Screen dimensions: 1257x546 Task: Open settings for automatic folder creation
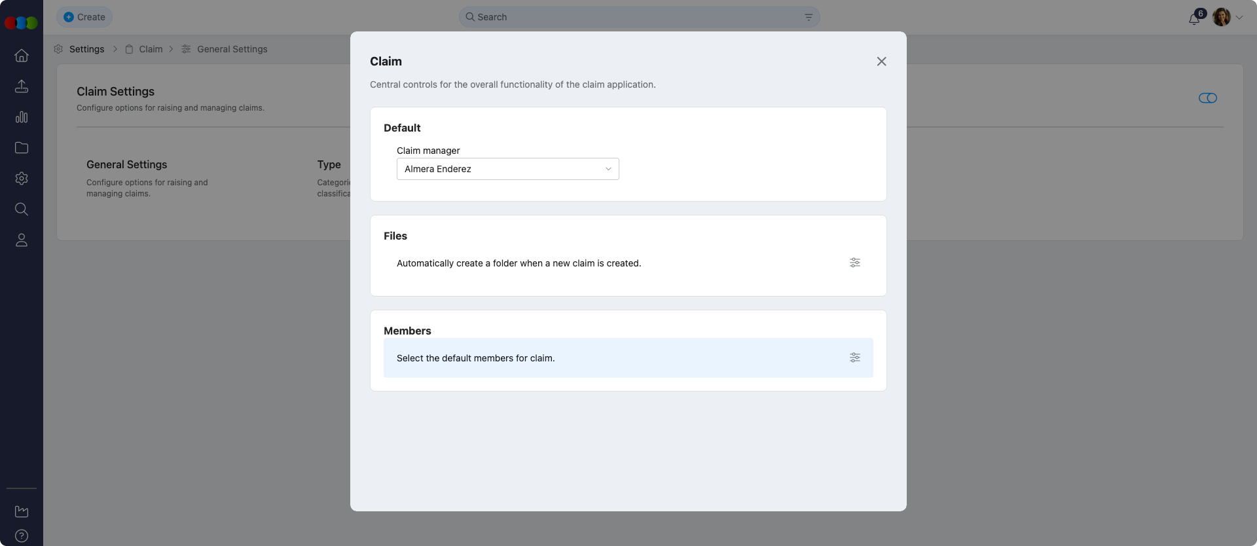[855, 263]
